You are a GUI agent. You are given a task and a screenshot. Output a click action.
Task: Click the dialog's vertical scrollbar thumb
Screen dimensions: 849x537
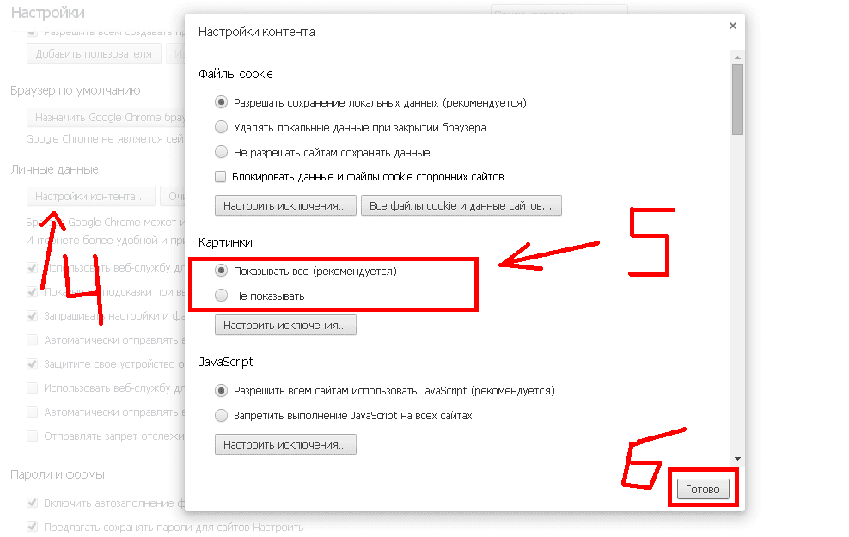click(737, 100)
